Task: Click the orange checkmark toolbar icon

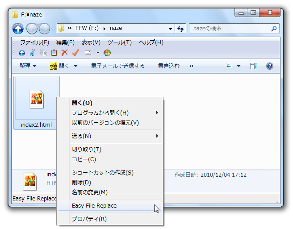Action: tap(75, 53)
